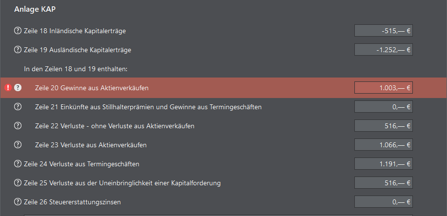This screenshot has width=447, height=216.
Task: Edit Zeile 18 Inländische Kapitalerträge amount field
Action: (x=383, y=31)
